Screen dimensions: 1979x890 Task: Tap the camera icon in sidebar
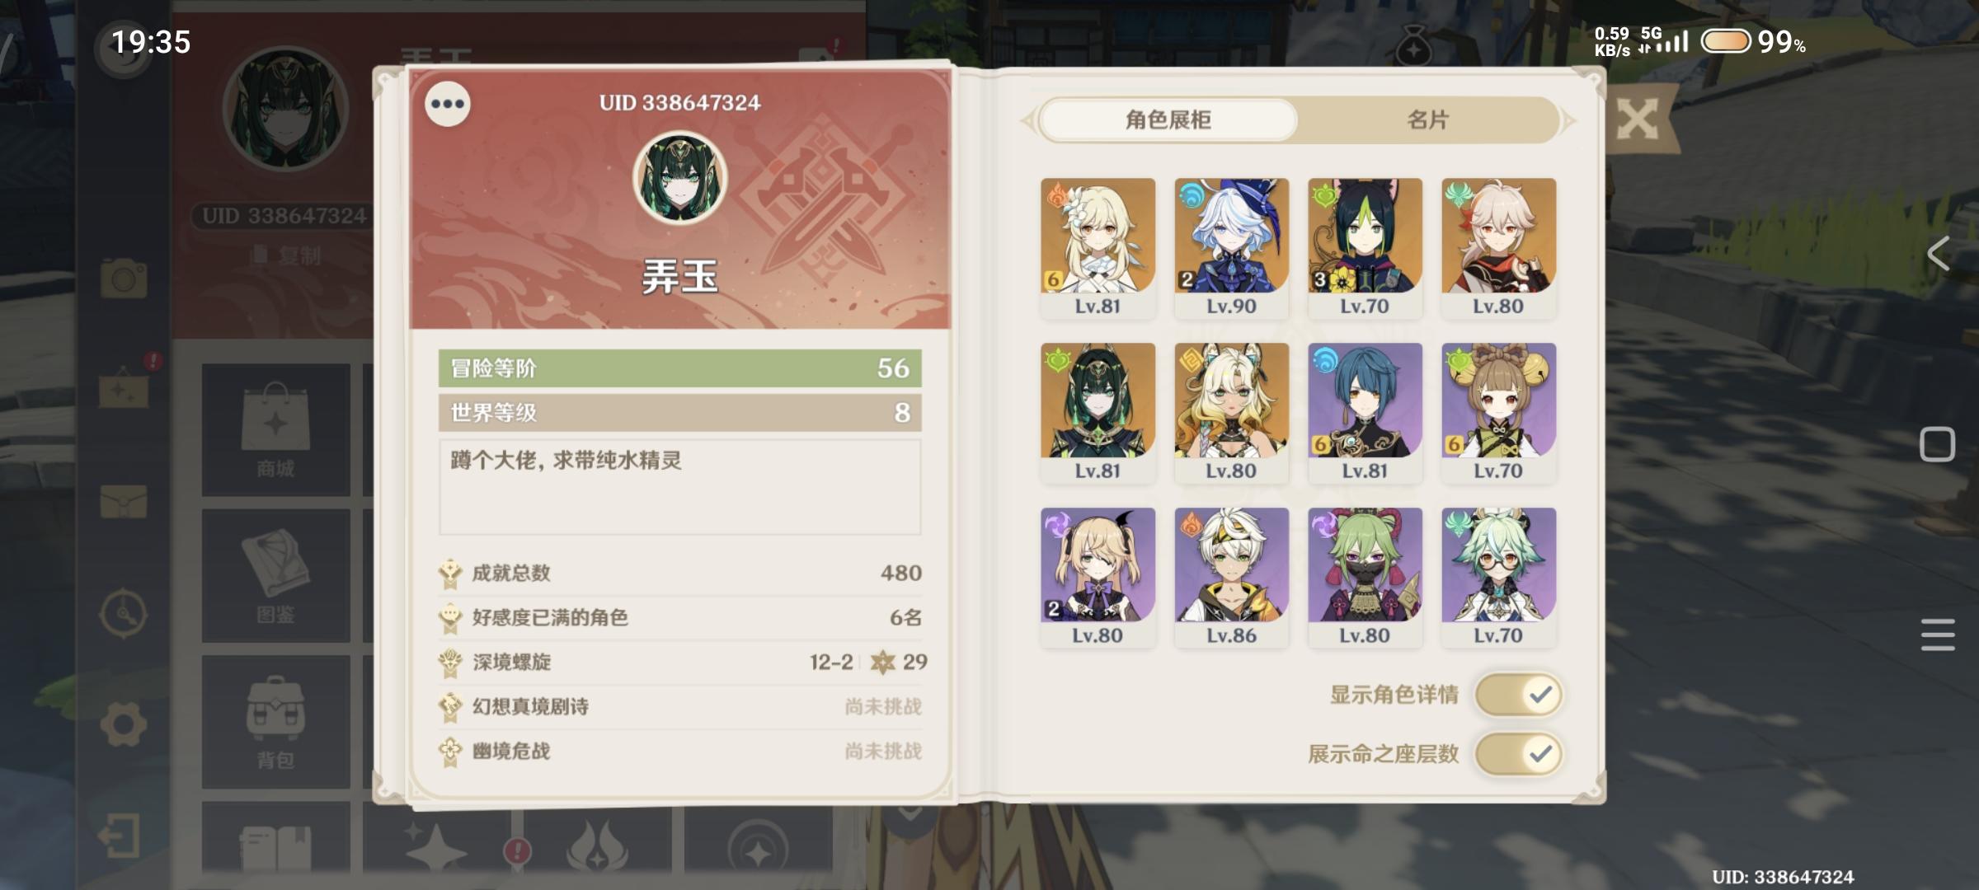pos(124,279)
